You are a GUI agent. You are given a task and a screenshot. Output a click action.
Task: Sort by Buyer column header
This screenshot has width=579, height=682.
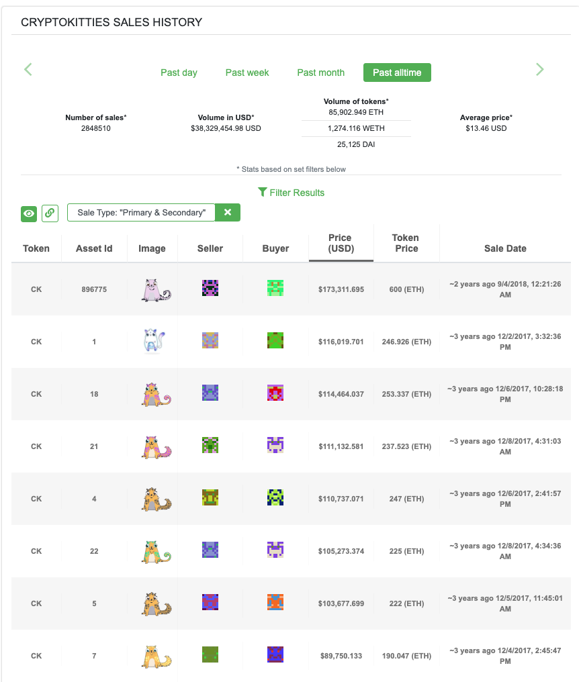pyautogui.click(x=275, y=248)
